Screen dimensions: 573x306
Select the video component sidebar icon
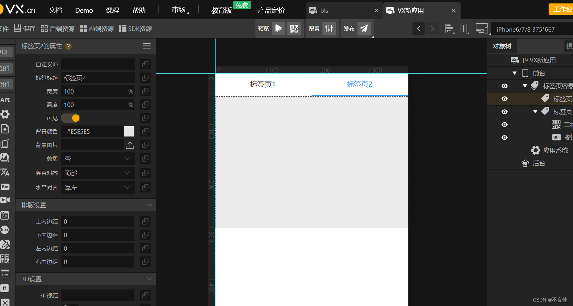5,200
